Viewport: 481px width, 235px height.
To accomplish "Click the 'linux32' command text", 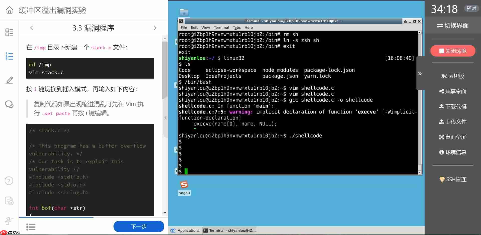I will point(234,58).
